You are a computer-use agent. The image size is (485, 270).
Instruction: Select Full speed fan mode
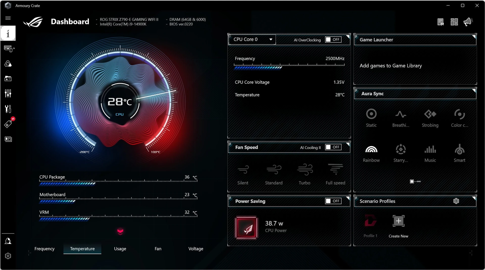pyautogui.click(x=335, y=174)
